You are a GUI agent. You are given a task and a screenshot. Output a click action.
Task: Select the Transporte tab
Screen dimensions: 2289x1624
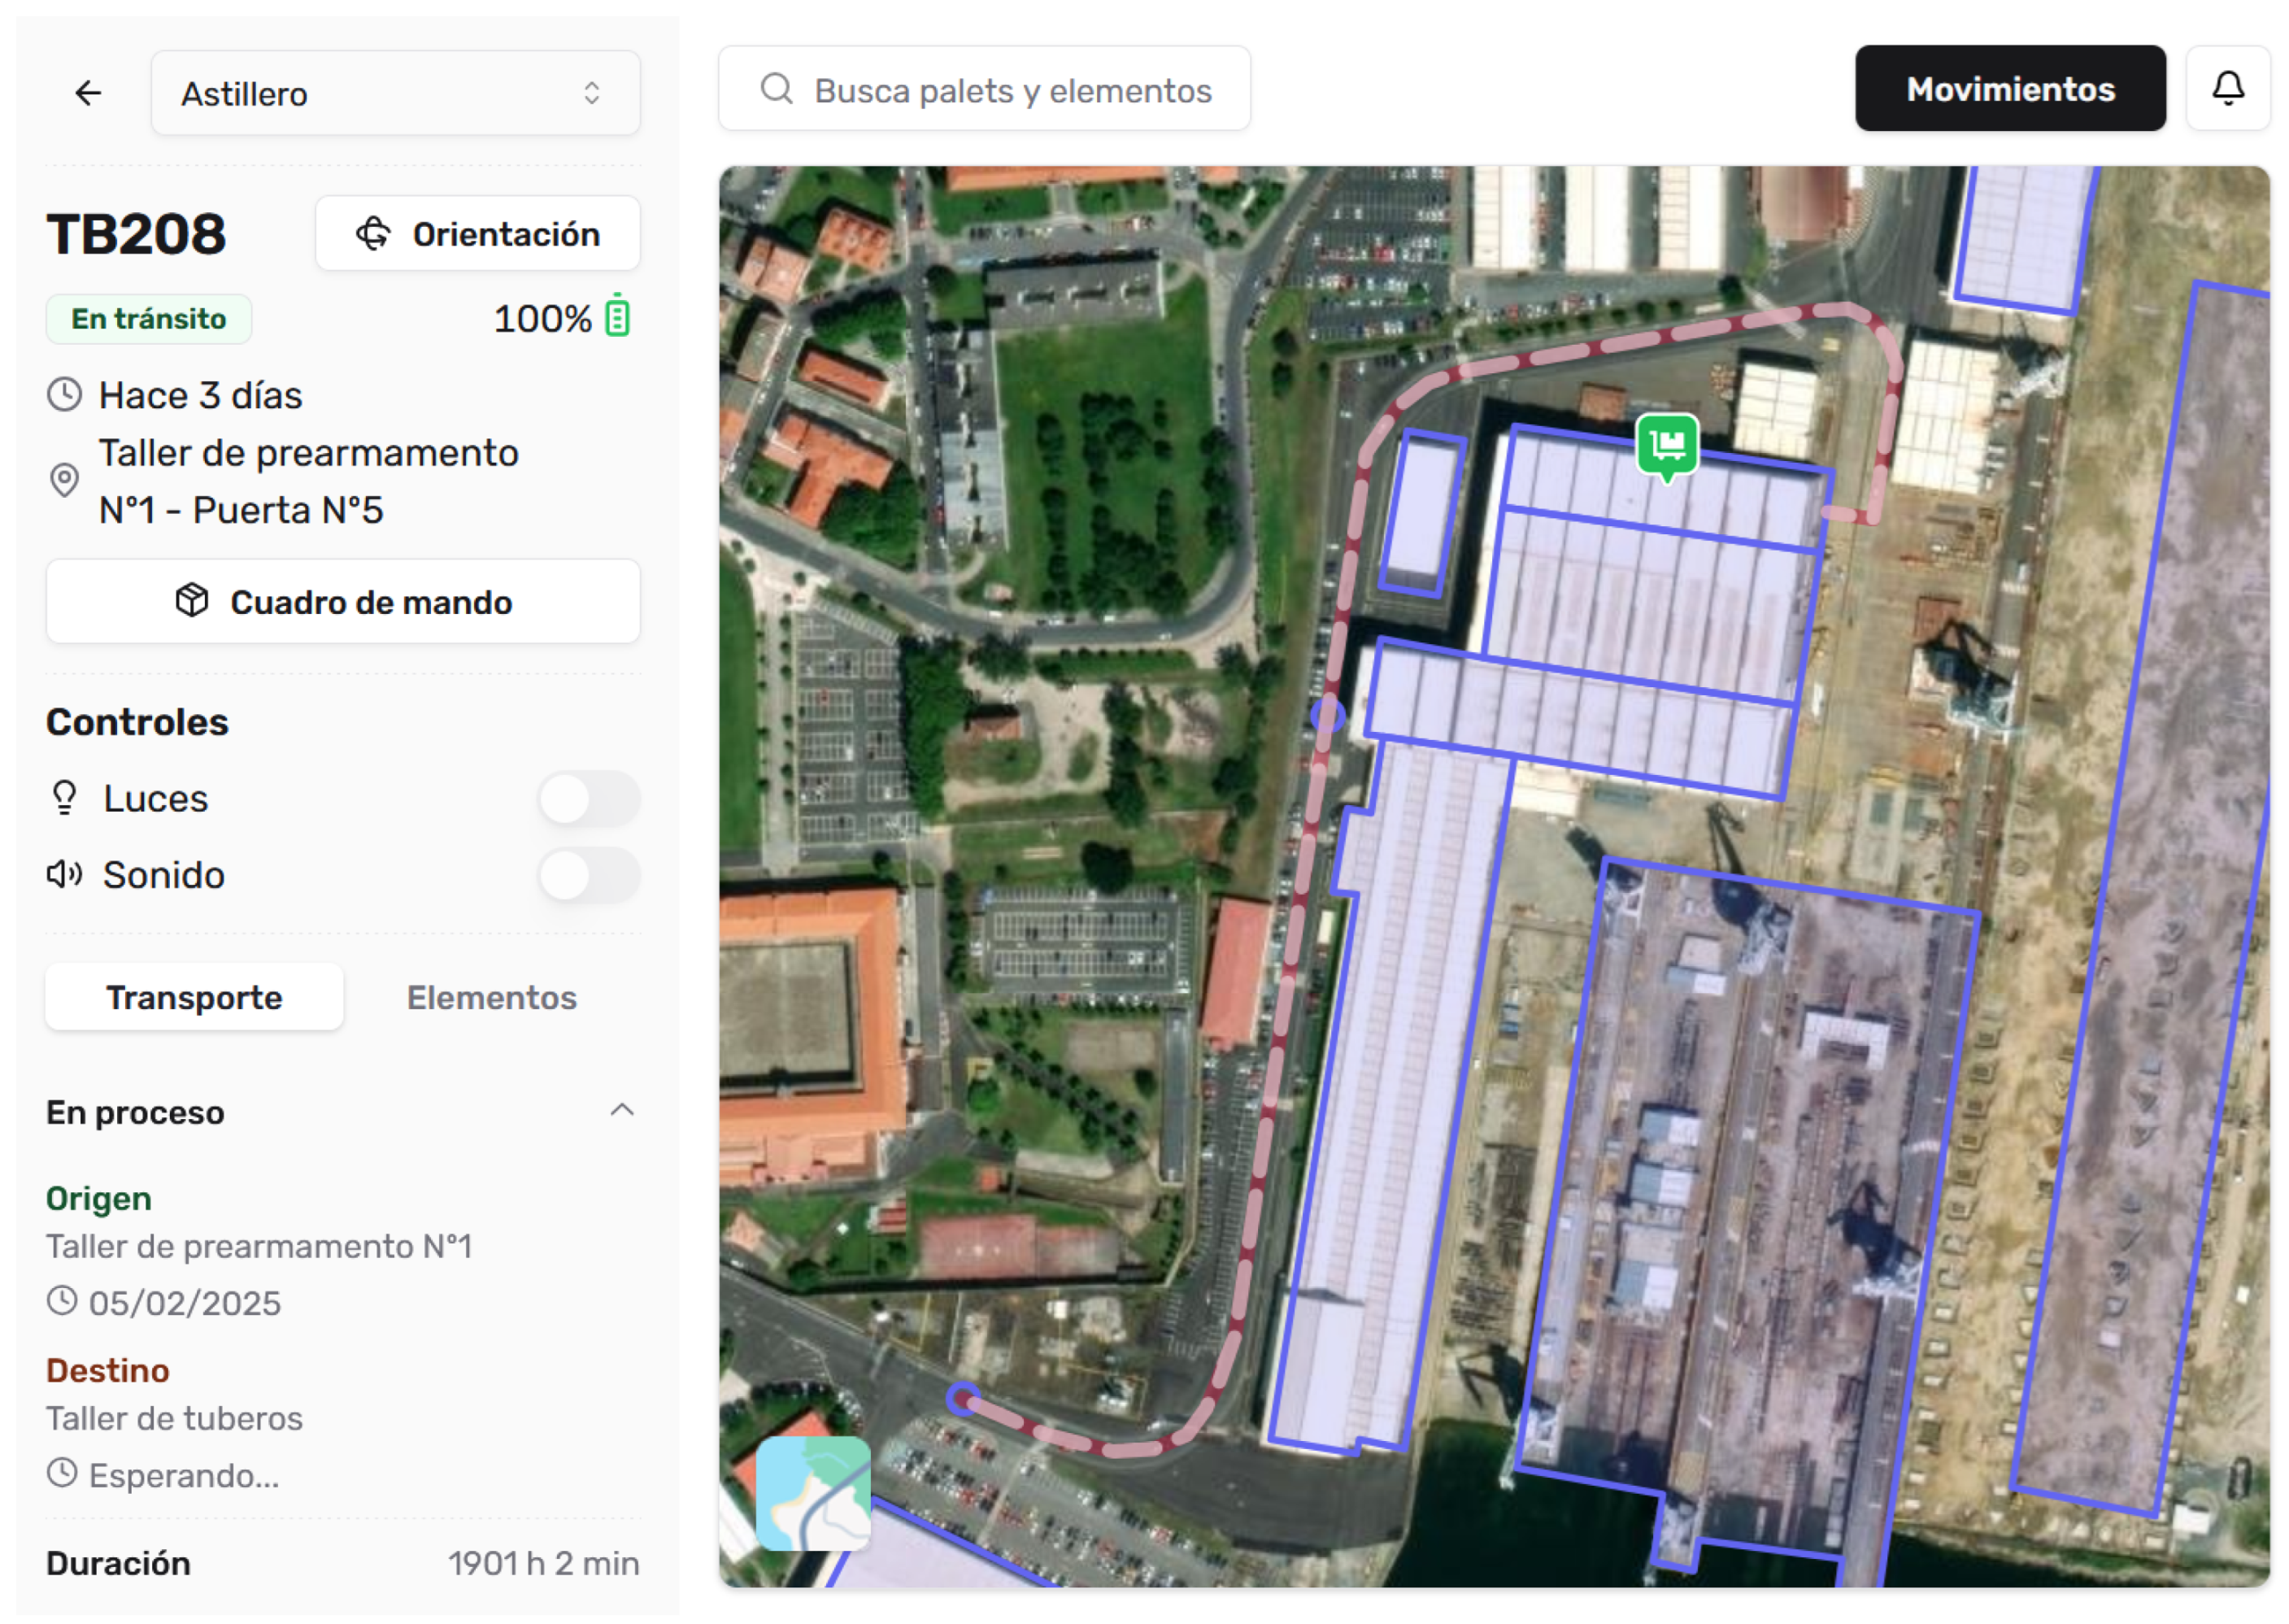pos(194,997)
